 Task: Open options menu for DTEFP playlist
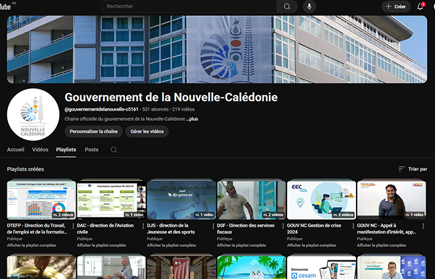click(x=73, y=226)
